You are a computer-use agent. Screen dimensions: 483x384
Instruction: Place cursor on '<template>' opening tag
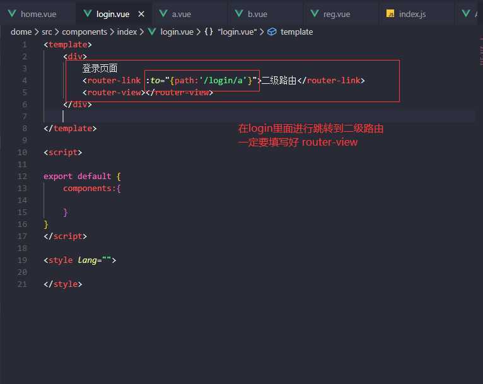click(67, 45)
